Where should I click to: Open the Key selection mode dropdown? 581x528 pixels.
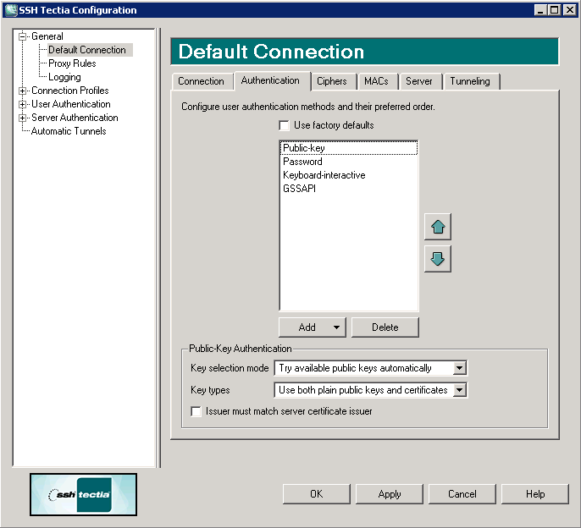pos(459,368)
